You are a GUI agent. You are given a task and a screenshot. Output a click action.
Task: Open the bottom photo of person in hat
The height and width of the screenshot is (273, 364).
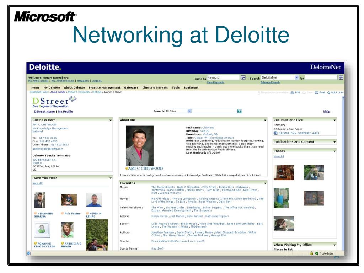click(284, 224)
